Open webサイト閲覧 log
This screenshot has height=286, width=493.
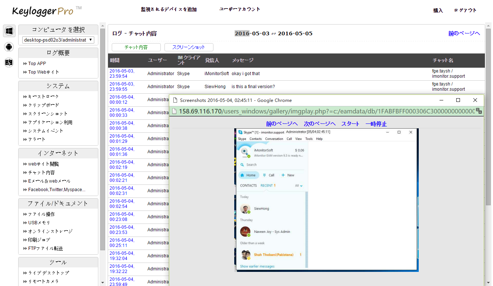pyautogui.click(x=43, y=164)
